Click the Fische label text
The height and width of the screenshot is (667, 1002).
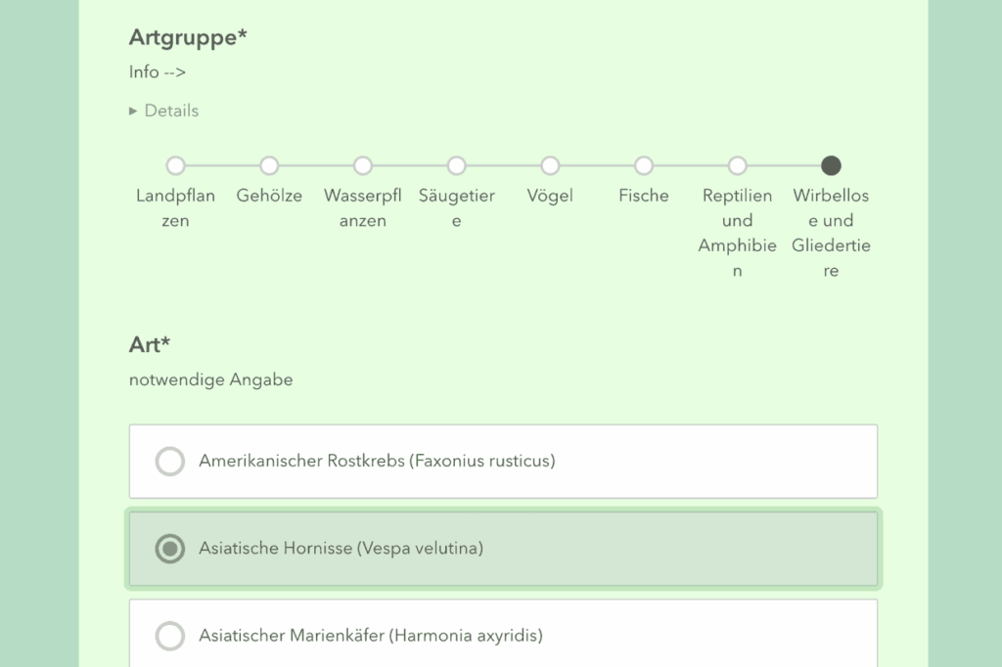pos(644,196)
